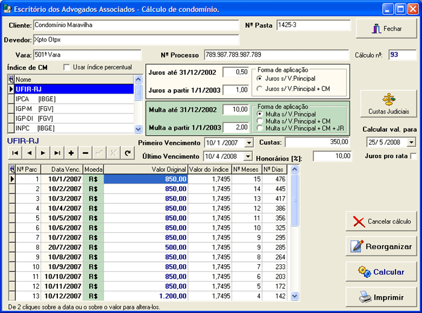Image resolution: width=422 pixels, height=313 pixels.
Task: Toggle Juros pro rata checkbox
Action: (x=414, y=156)
